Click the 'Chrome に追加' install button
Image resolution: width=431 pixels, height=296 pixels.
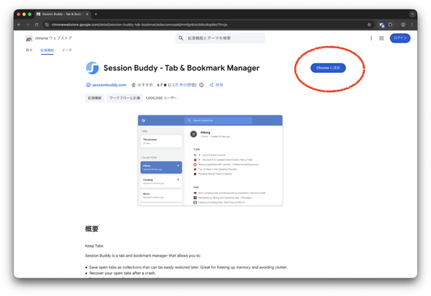coord(328,68)
